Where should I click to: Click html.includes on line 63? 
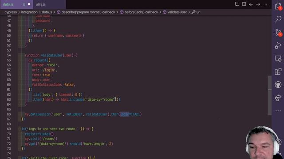point(72,99)
